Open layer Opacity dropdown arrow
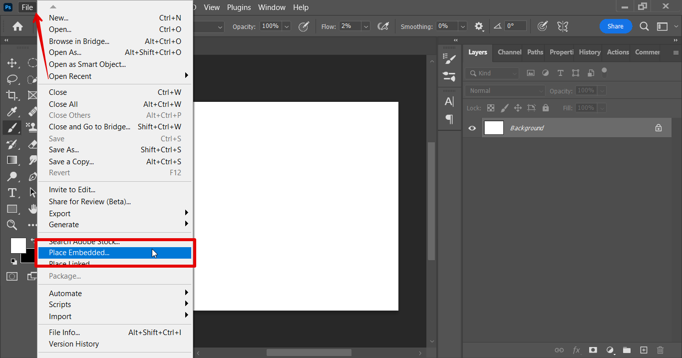 point(602,91)
